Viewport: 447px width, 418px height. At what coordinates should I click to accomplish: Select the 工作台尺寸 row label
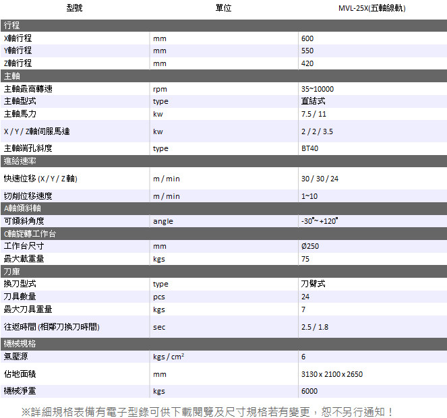pos(24,246)
